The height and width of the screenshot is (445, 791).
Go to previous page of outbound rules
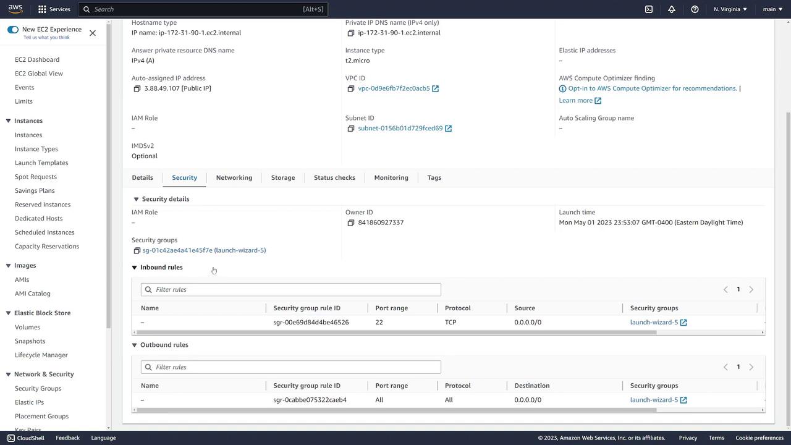click(x=725, y=367)
